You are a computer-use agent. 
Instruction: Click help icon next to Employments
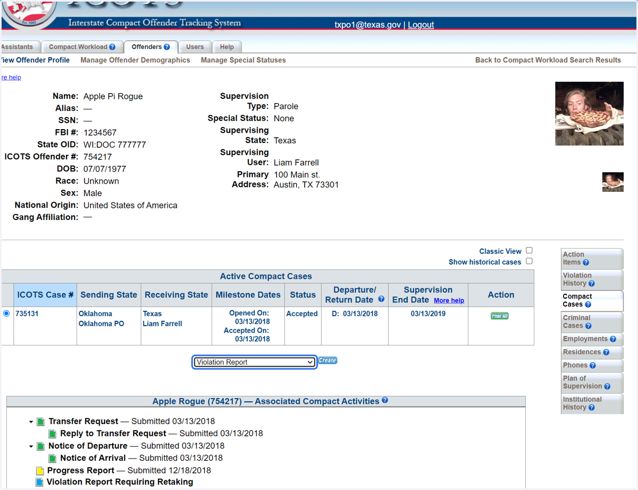[613, 339]
